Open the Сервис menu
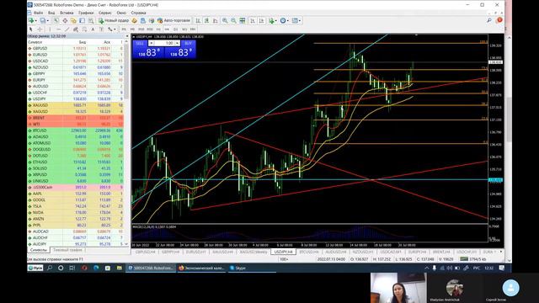 pyautogui.click(x=104, y=13)
